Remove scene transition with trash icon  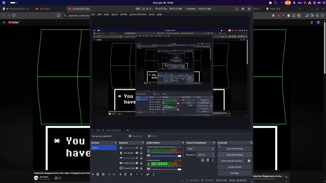point(208,160)
